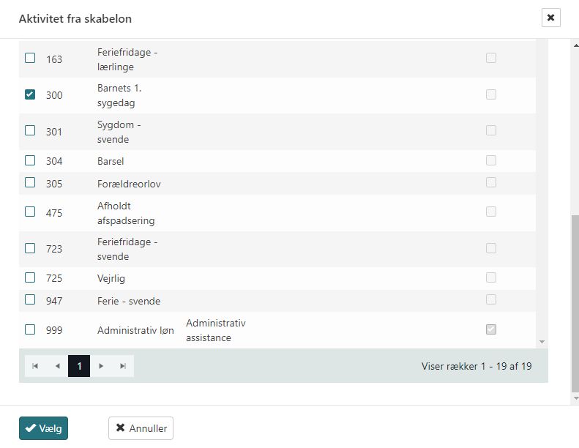Select page 1 in the pager
The width and height of the screenshot is (579, 448).
coord(79,366)
